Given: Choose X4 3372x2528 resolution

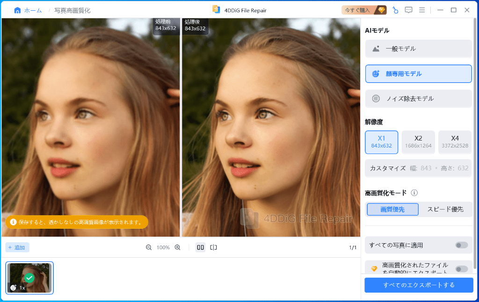Looking at the screenshot, I should click(x=455, y=142).
